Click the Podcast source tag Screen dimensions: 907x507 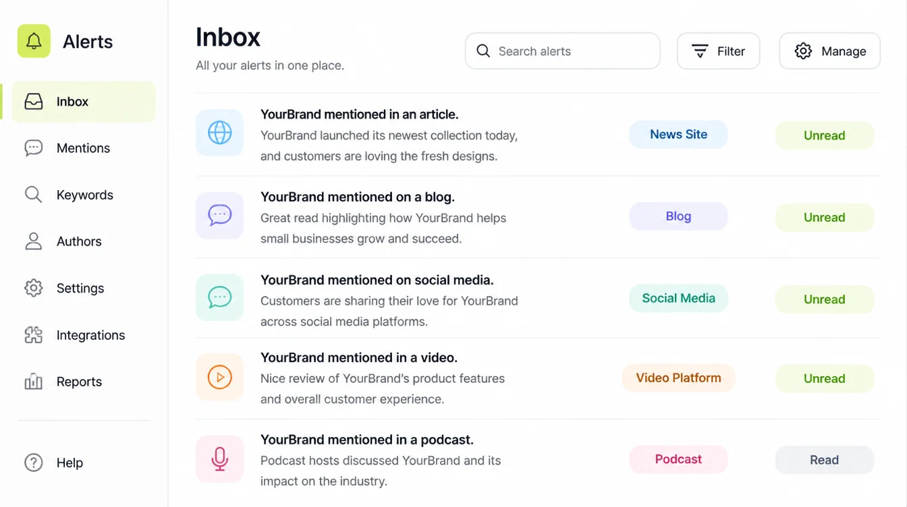click(x=679, y=459)
